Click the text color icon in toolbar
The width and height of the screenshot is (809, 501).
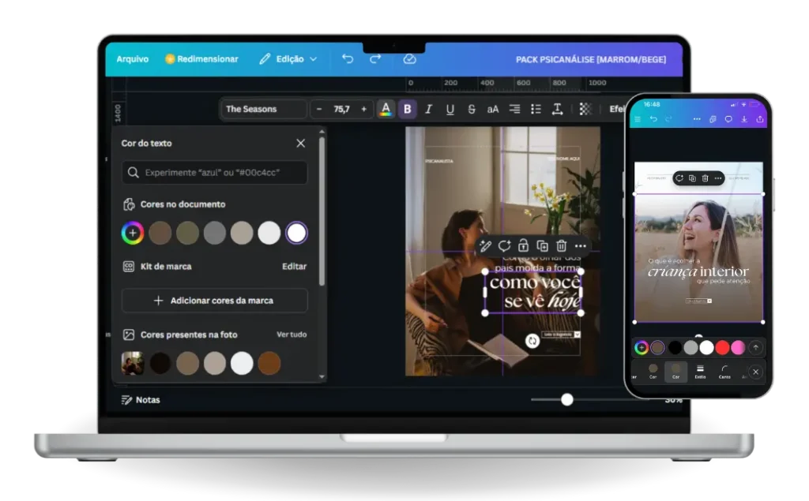click(385, 109)
